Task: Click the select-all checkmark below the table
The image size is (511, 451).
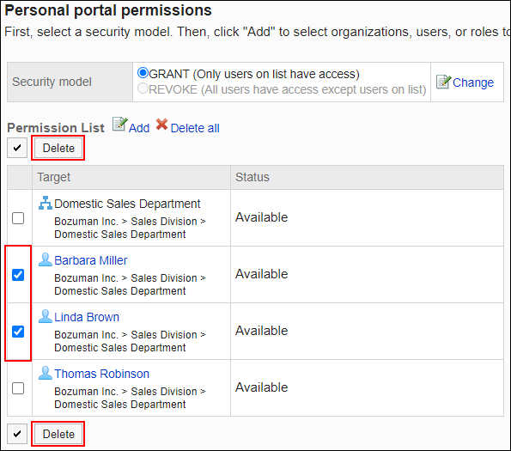Action: click(17, 434)
